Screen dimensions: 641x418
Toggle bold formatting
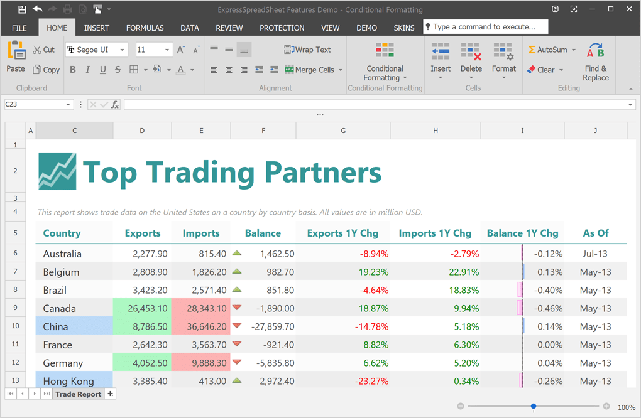[72, 70]
